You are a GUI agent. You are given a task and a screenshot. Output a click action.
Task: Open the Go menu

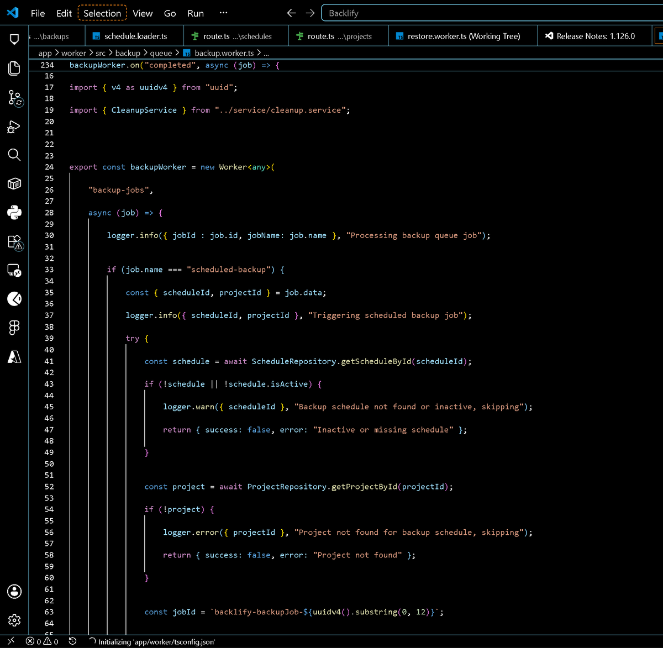(170, 13)
